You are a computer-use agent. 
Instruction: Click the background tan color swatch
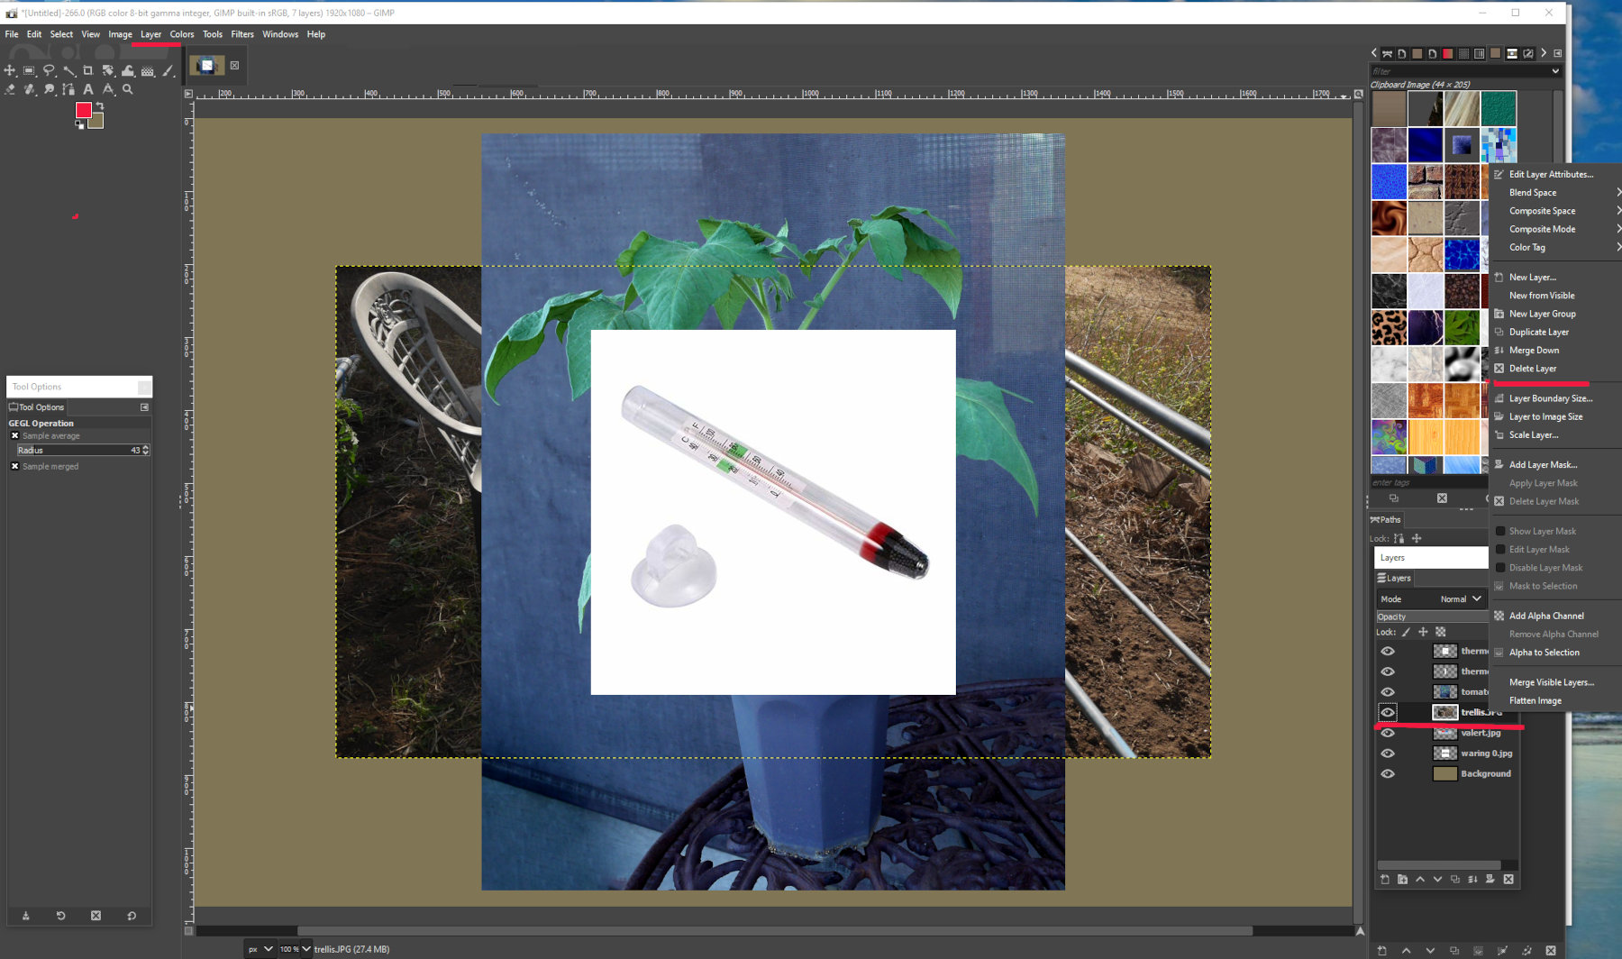(97, 122)
